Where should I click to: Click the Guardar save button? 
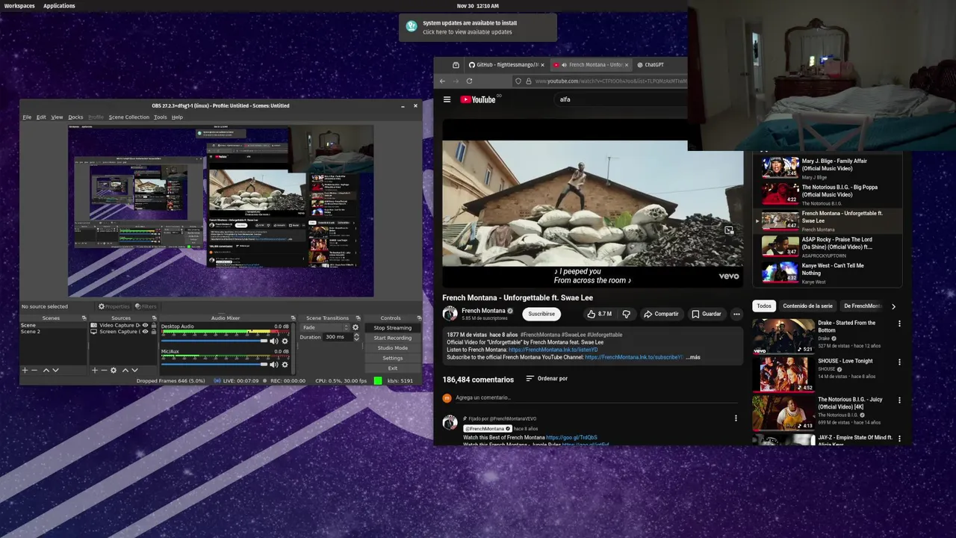706,314
